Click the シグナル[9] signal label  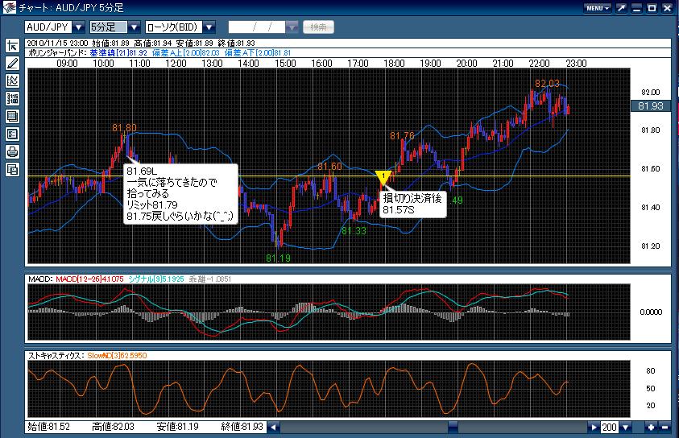coord(156,279)
